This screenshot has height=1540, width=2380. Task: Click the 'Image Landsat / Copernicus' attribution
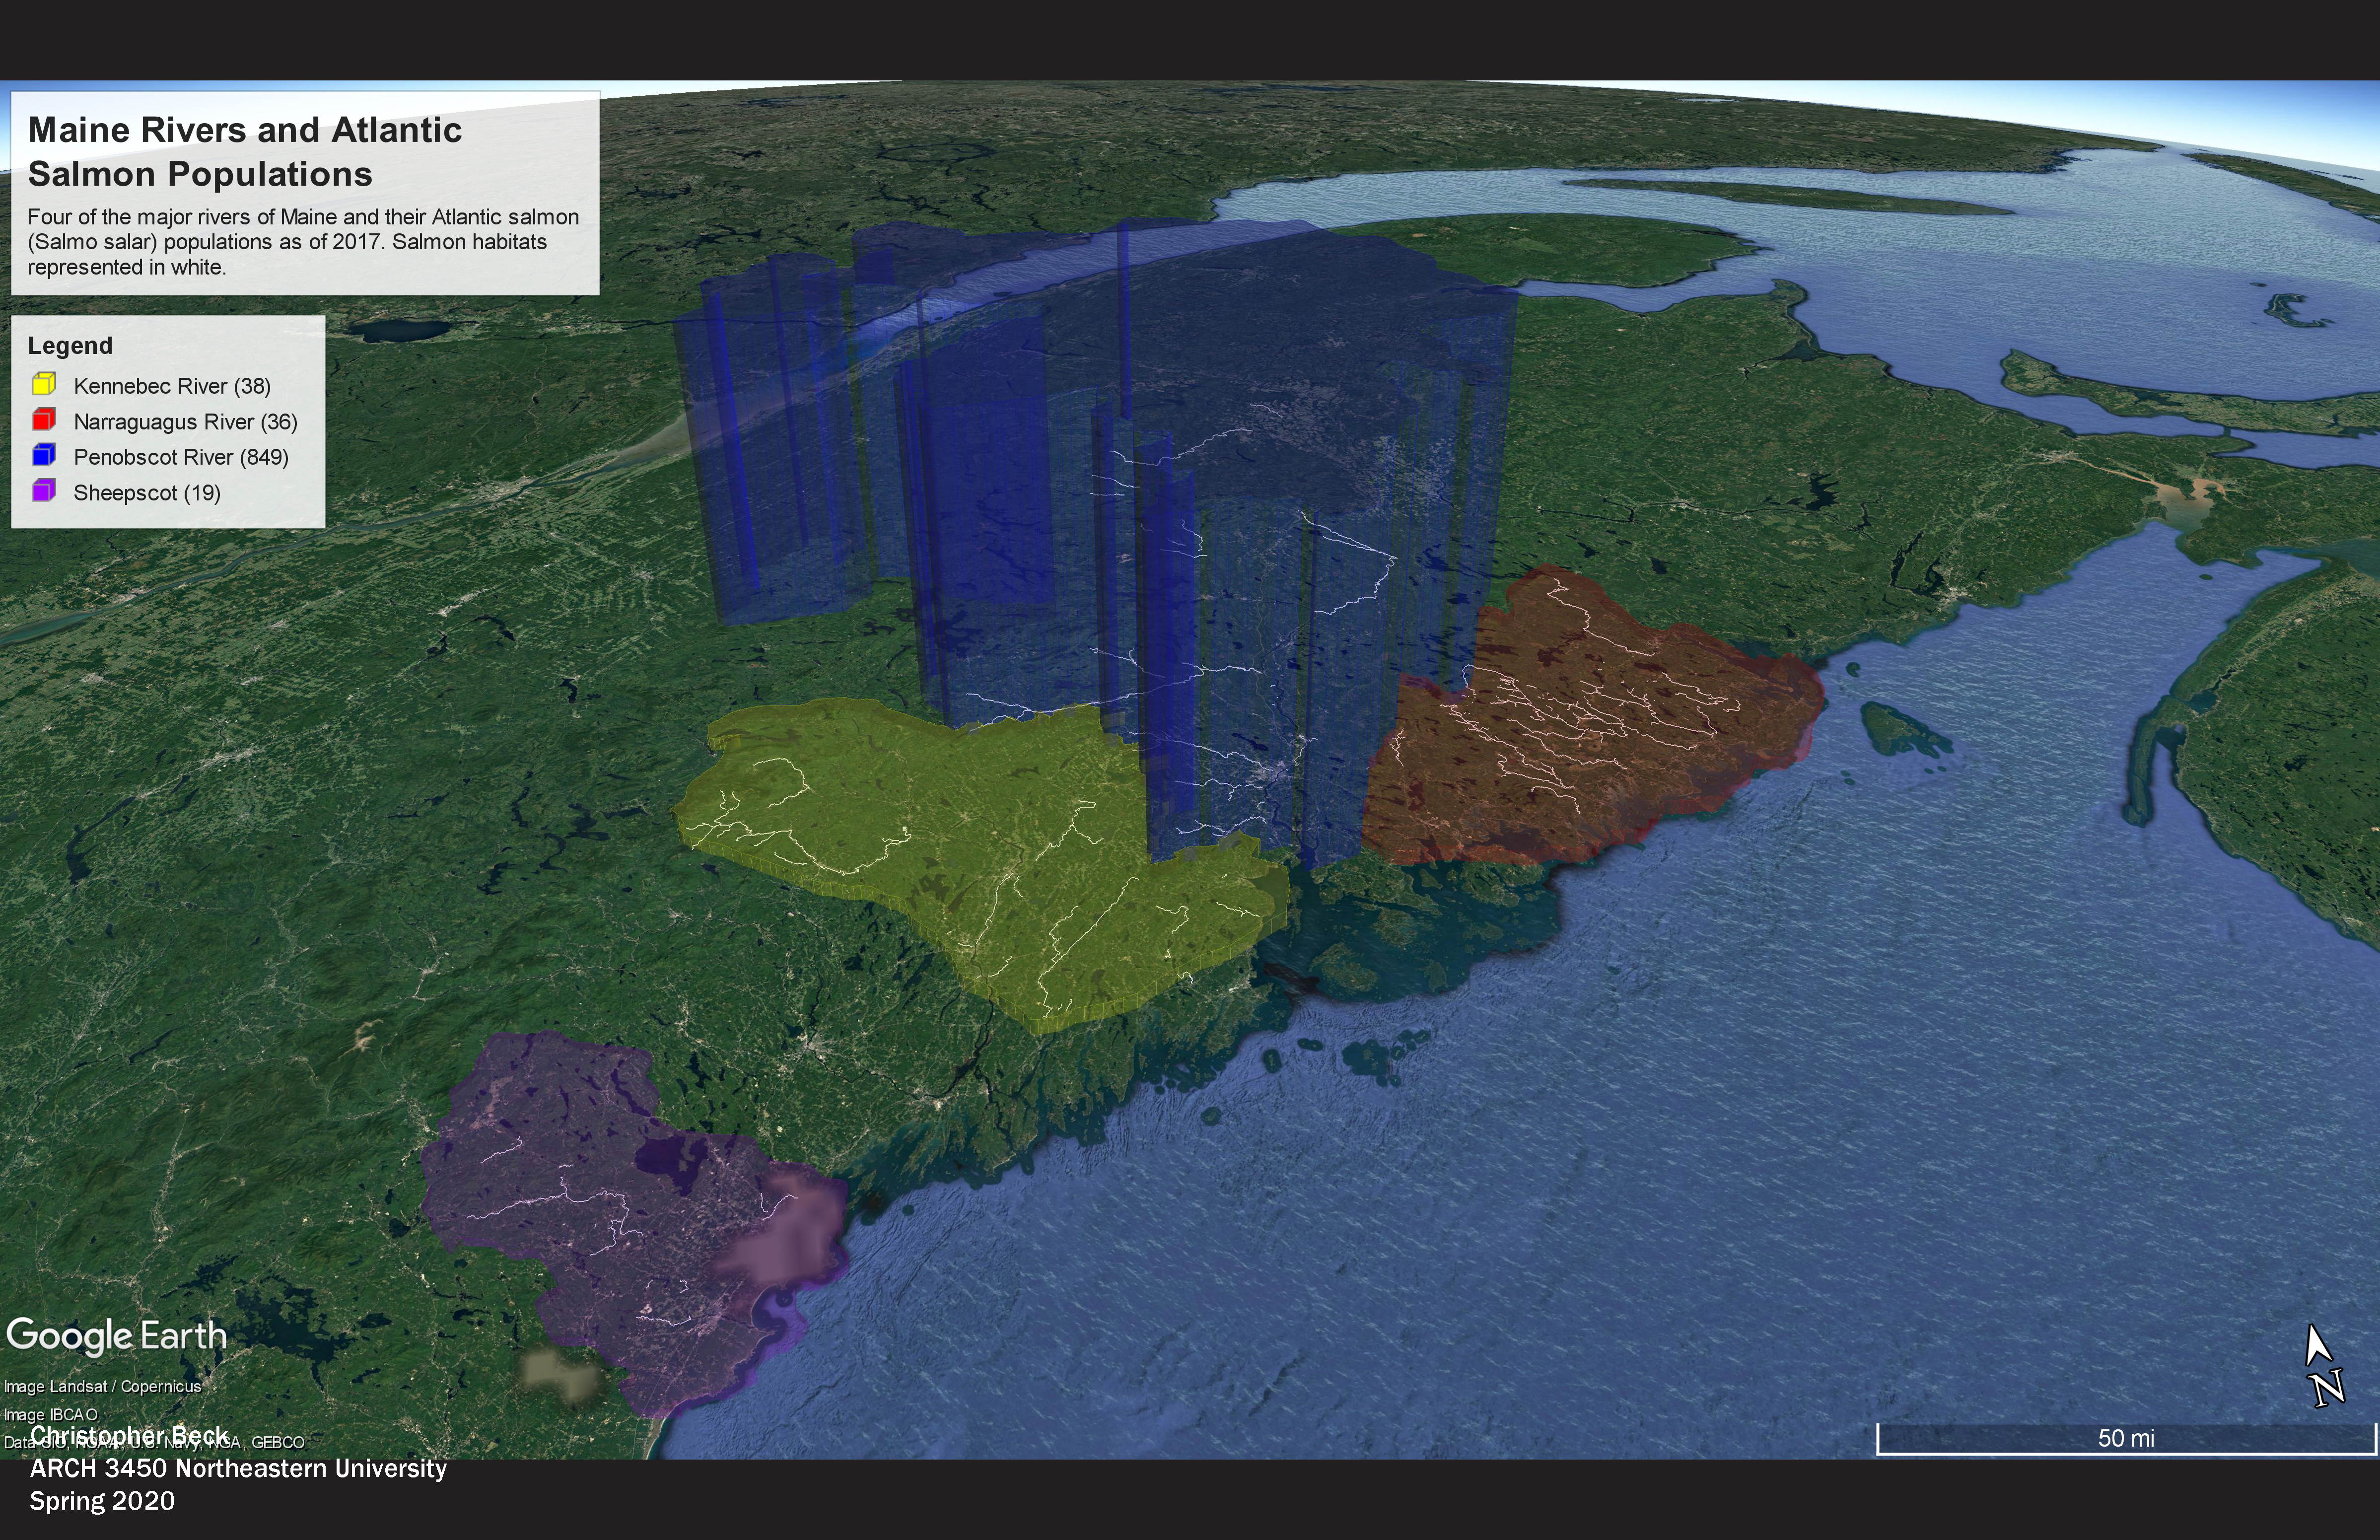coord(103,1387)
